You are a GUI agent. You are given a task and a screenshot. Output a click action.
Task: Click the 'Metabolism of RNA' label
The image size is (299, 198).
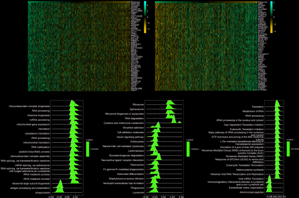click(253, 111)
